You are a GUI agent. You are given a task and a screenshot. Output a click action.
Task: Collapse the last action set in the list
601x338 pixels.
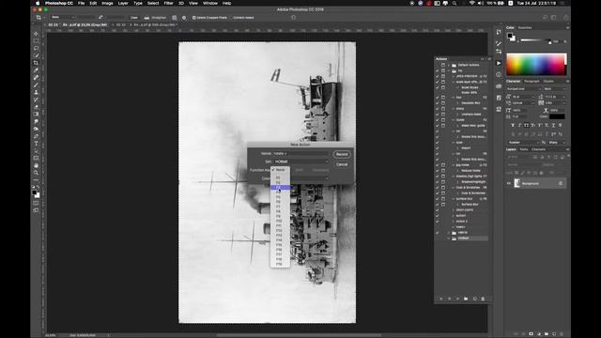[x=449, y=238]
